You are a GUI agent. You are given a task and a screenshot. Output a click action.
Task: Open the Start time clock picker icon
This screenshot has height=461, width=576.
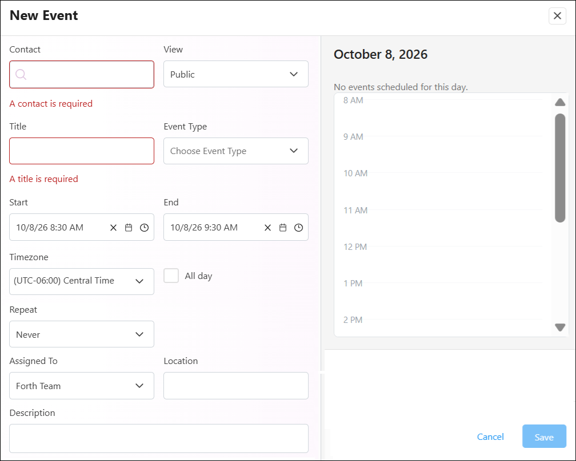coord(145,228)
